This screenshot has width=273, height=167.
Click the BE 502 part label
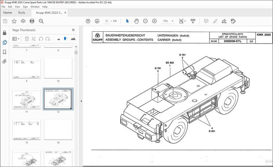[x=170, y=63]
